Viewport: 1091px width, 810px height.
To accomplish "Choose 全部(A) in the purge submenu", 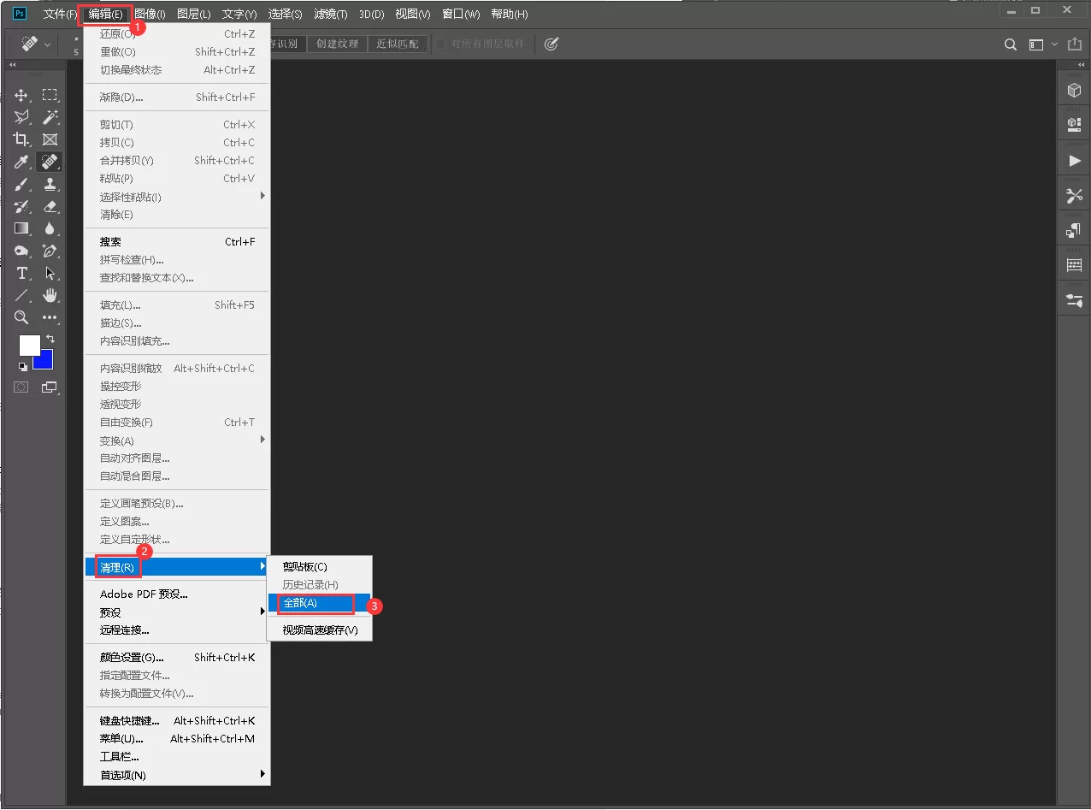I will point(315,603).
